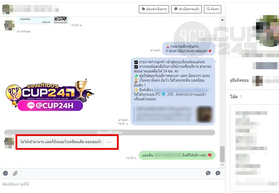Image resolution: width=279 pixels, height=193 pixels.
Task: Click the chat header contact avatar
Action: tap(7, 9)
